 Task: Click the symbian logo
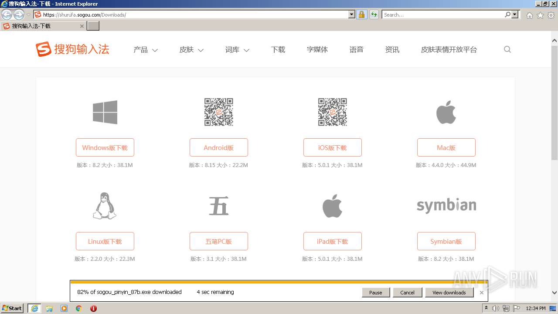coord(446,205)
